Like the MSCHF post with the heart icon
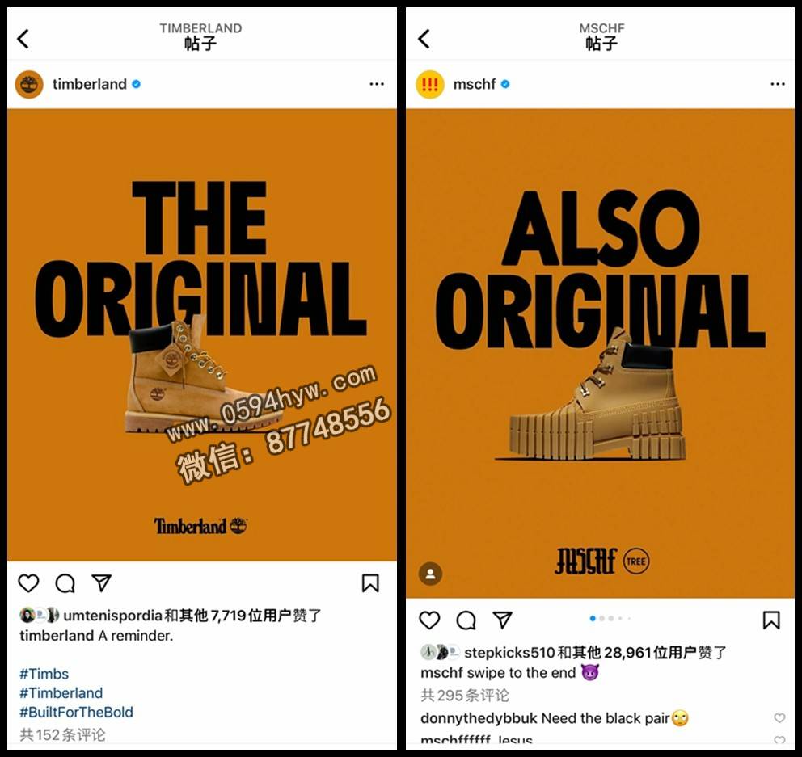 pyautogui.click(x=429, y=620)
